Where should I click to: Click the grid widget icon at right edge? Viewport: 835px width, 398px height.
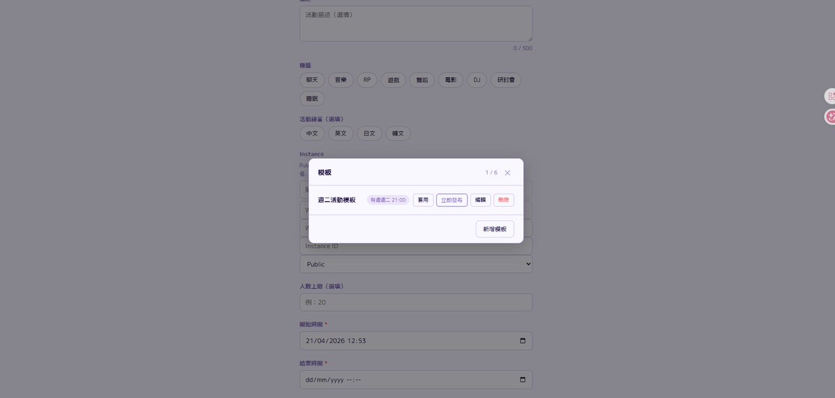pos(830,97)
